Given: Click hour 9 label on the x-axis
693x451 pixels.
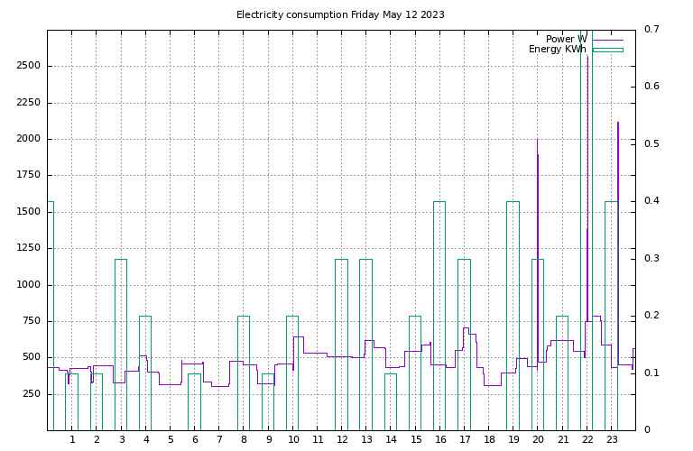Looking at the screenshot, I should tap(269, 439).
